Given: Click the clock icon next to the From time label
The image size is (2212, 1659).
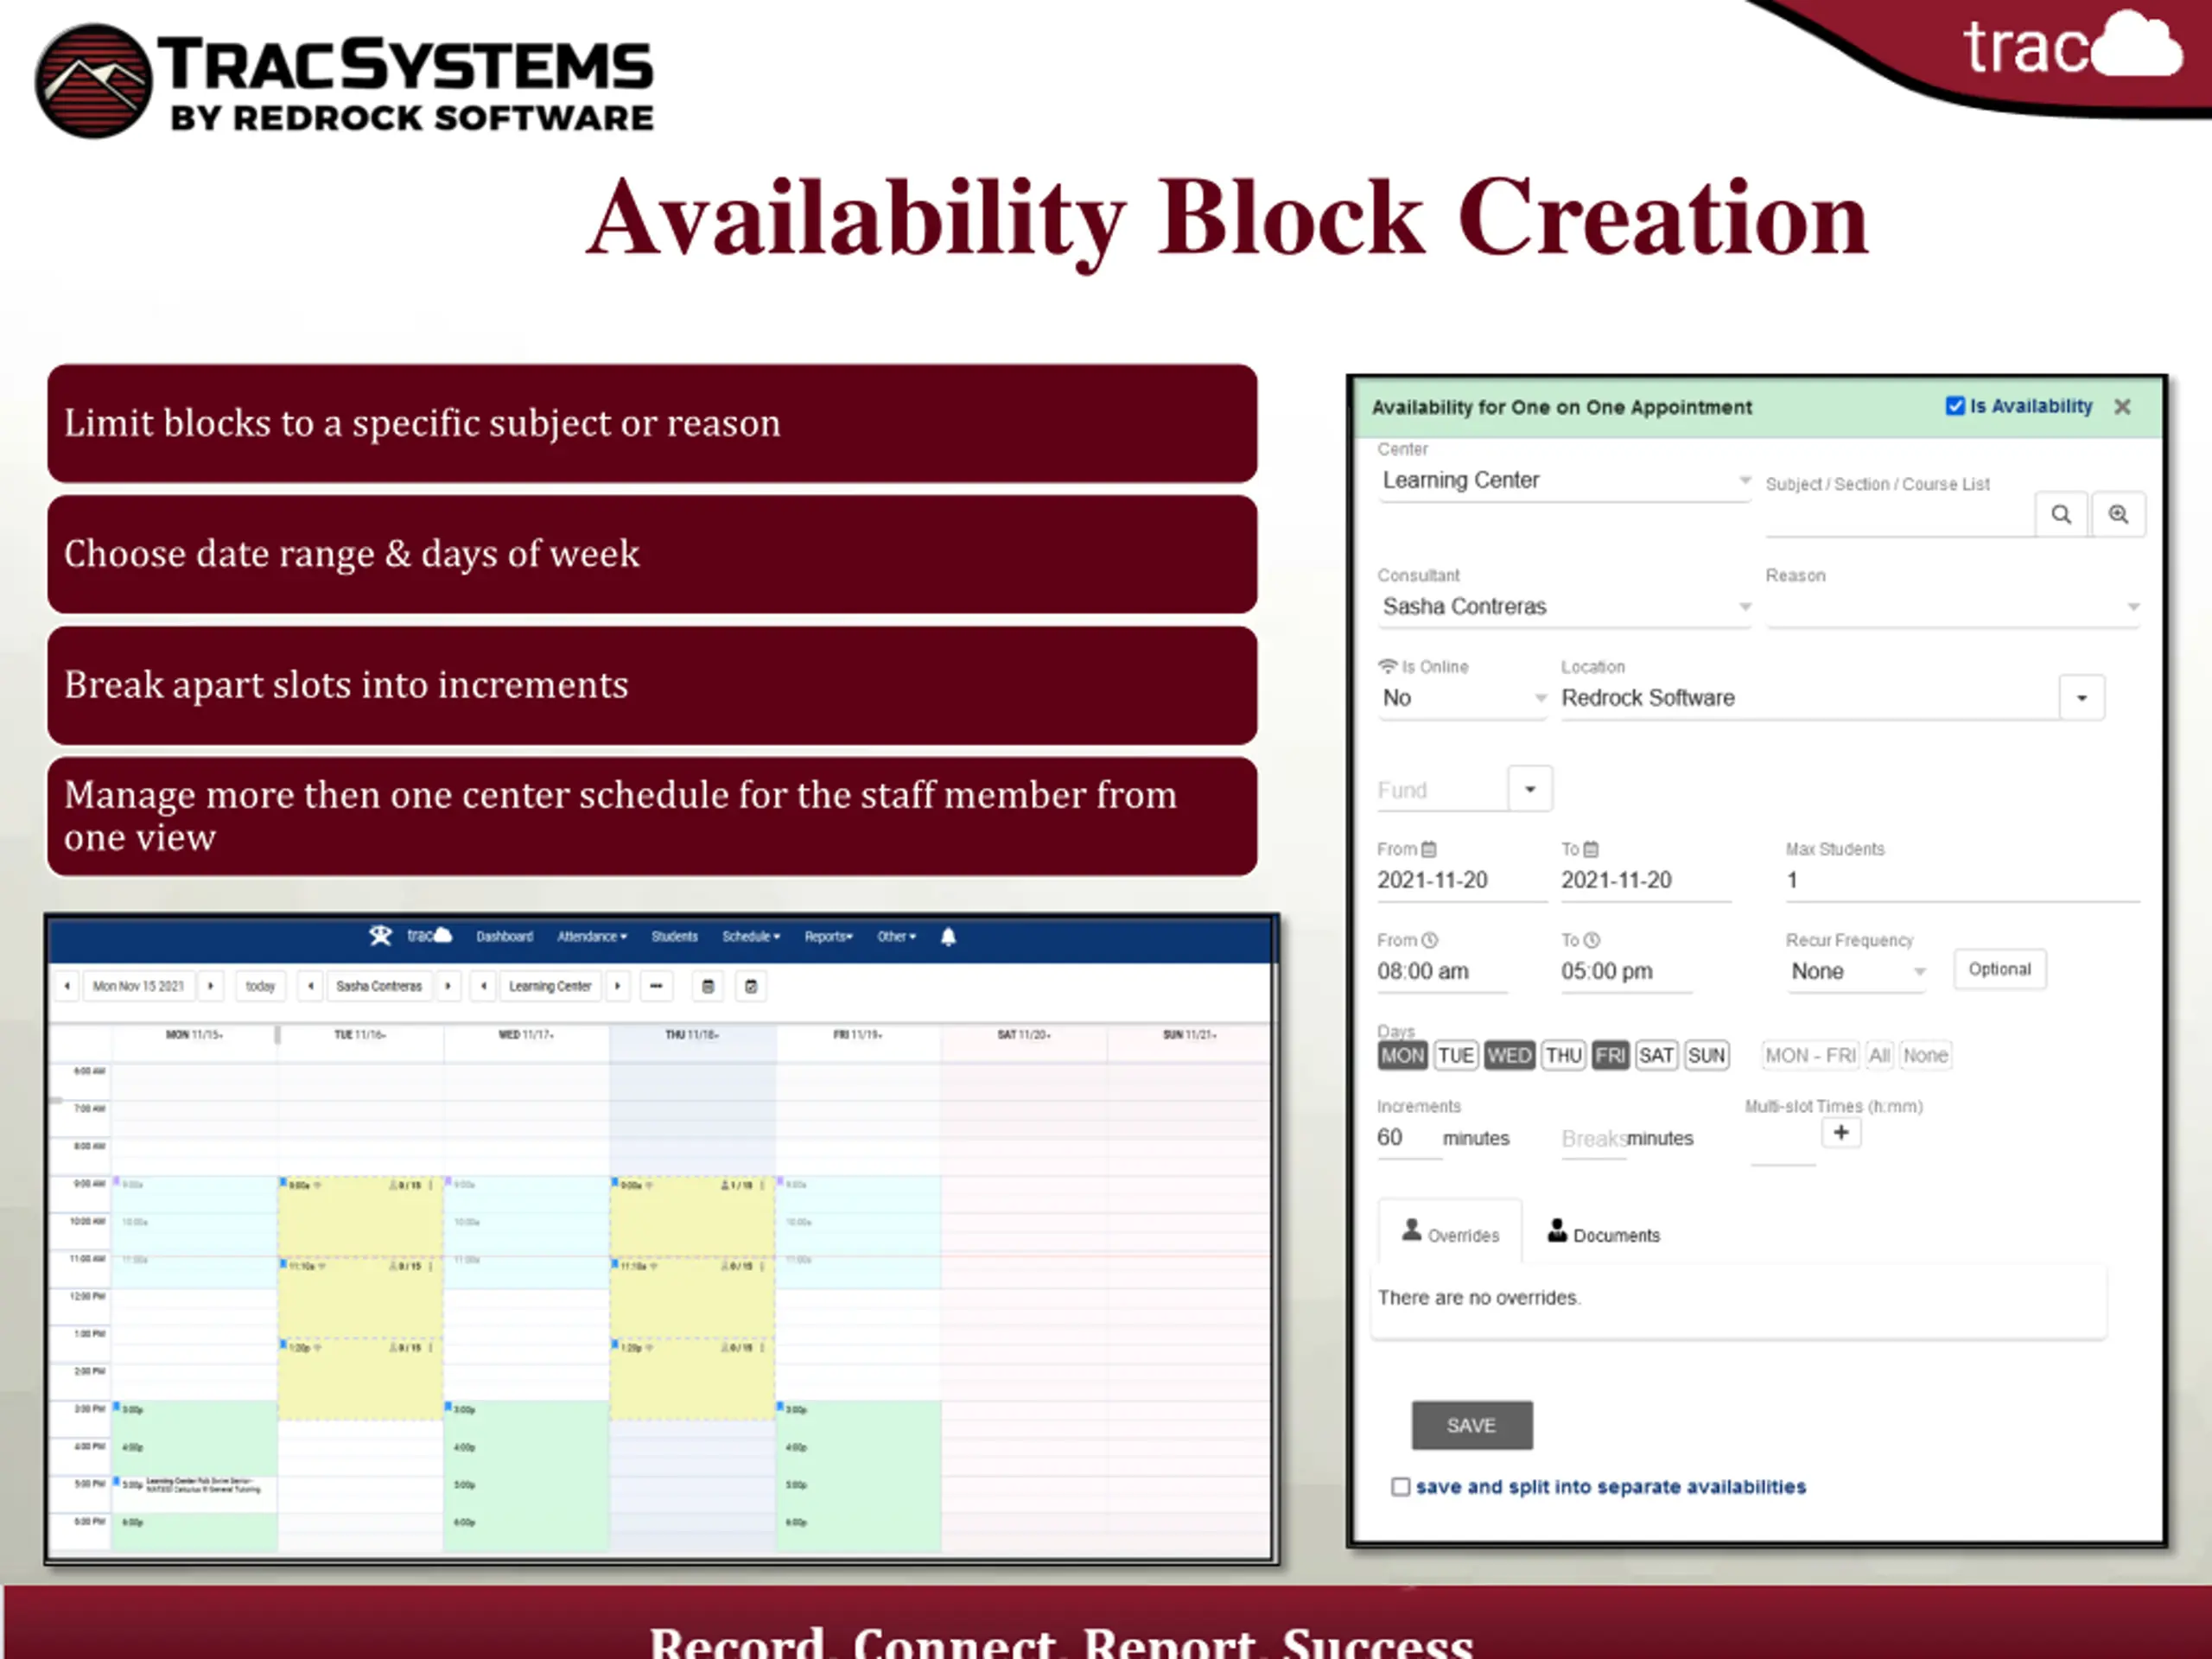Looking at the screenshot, I should pos(1430,940).
